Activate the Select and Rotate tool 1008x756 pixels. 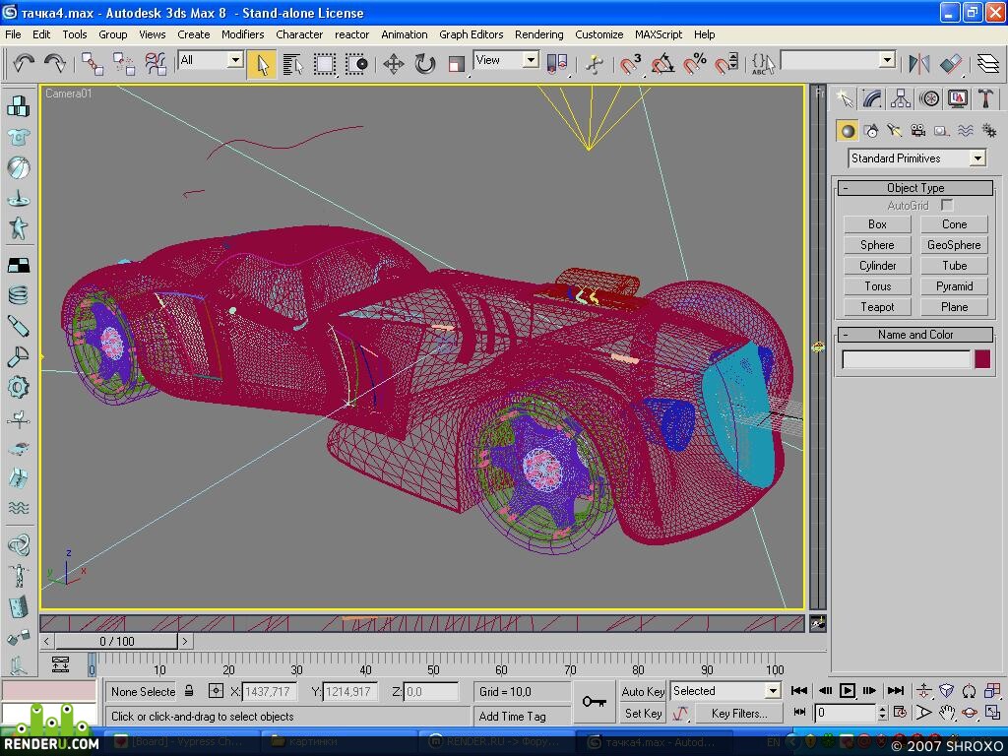[x=424, y=64]
